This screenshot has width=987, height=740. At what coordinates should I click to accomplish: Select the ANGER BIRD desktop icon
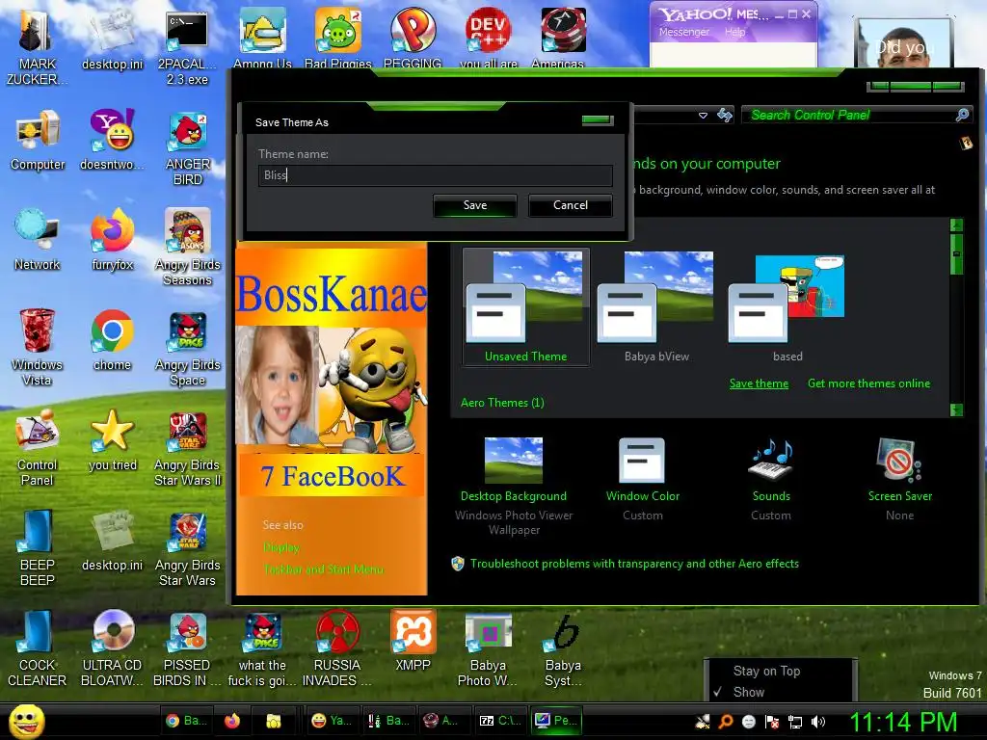187,148
